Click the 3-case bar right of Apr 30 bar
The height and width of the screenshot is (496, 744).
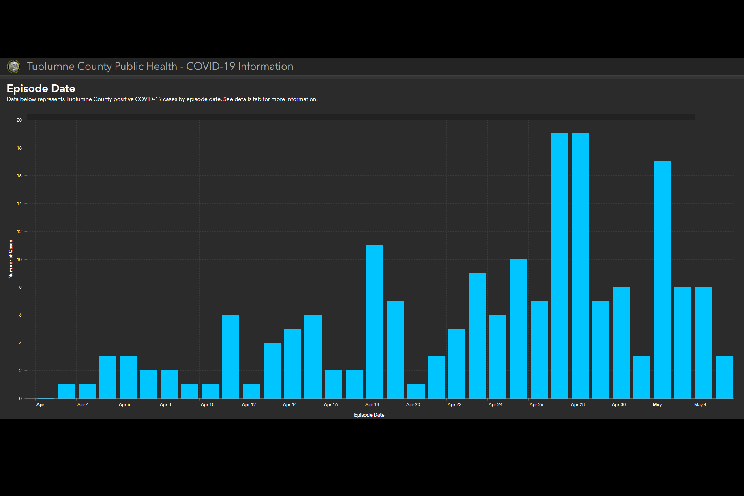click(642, 378)
